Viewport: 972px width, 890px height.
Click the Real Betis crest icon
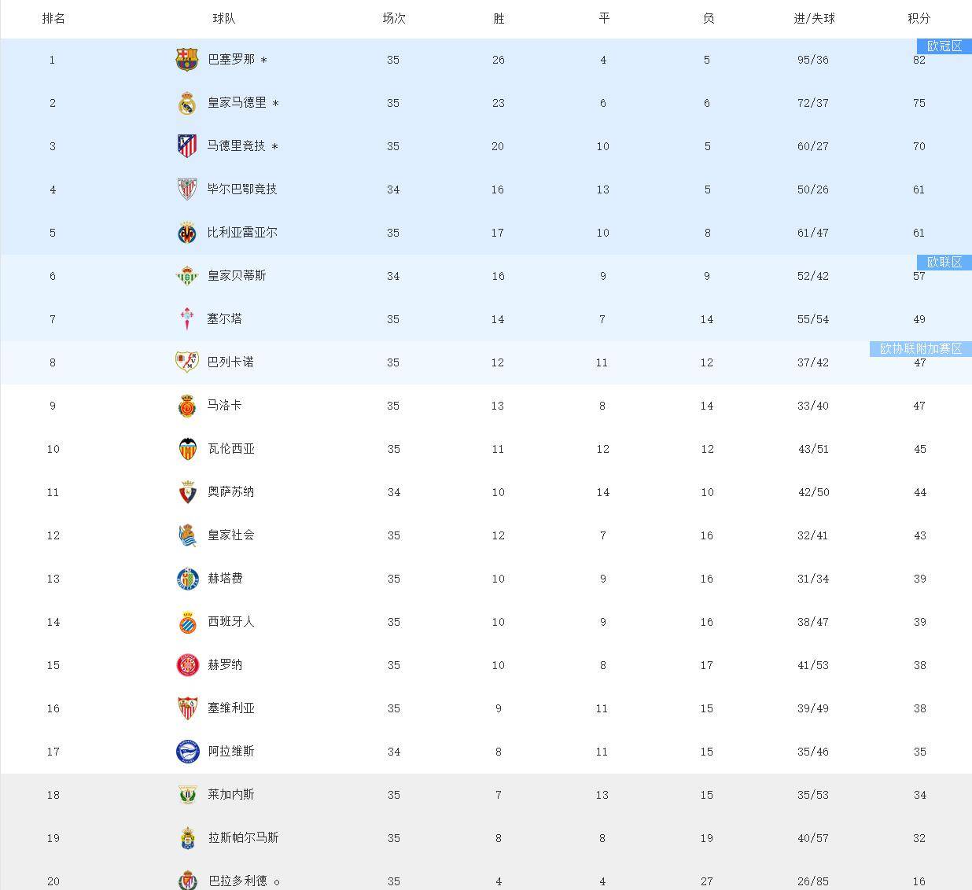186,276
